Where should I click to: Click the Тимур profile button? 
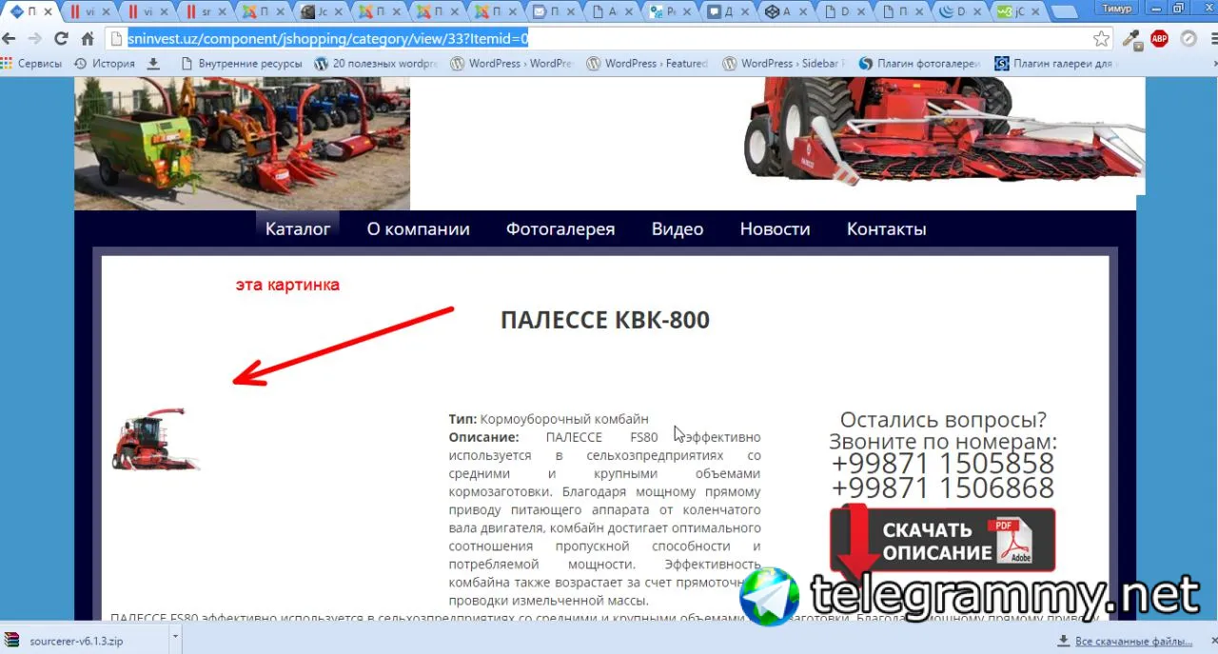pos(1117,8)
